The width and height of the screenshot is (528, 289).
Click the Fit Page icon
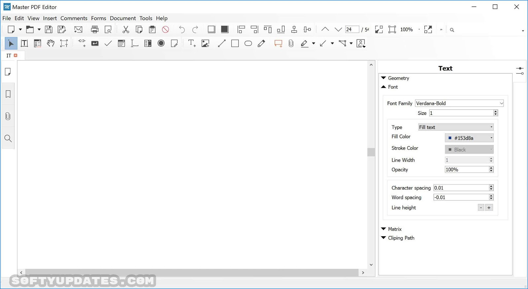pos(392,29)
